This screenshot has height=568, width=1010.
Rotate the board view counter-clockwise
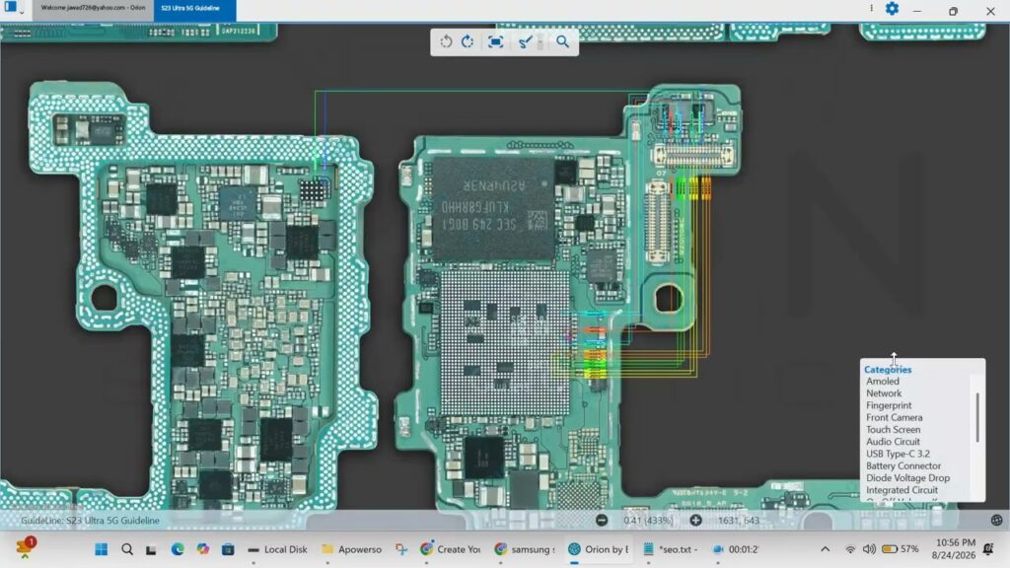446,41
